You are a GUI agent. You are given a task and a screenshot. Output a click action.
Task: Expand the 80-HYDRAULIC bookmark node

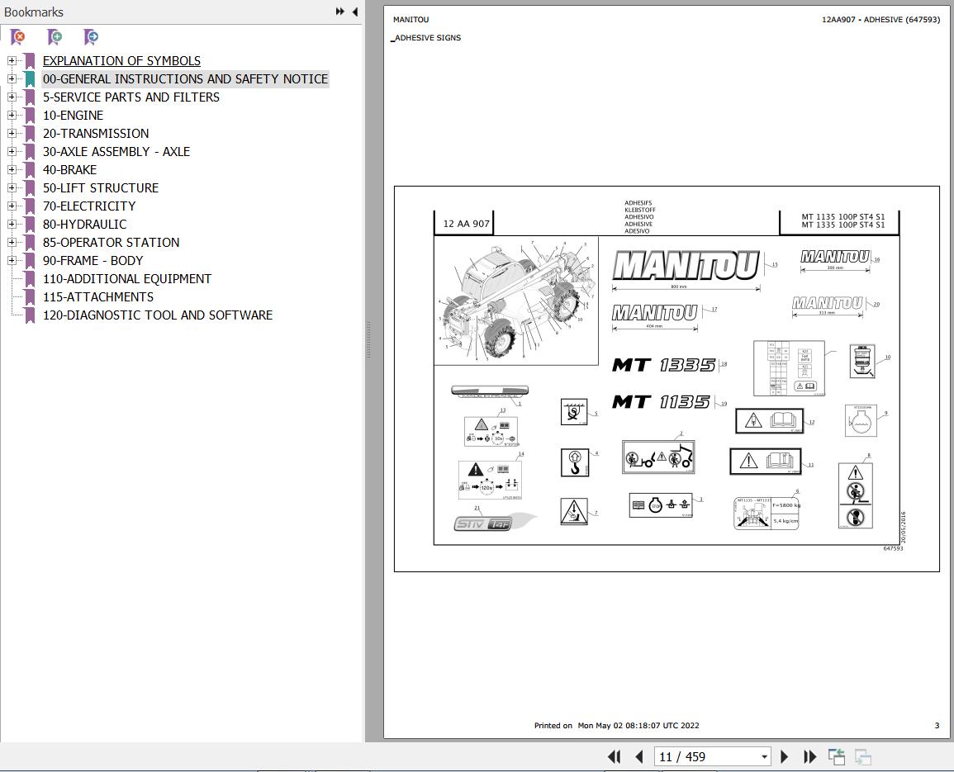pyautogui.click(x=12, y=225)
